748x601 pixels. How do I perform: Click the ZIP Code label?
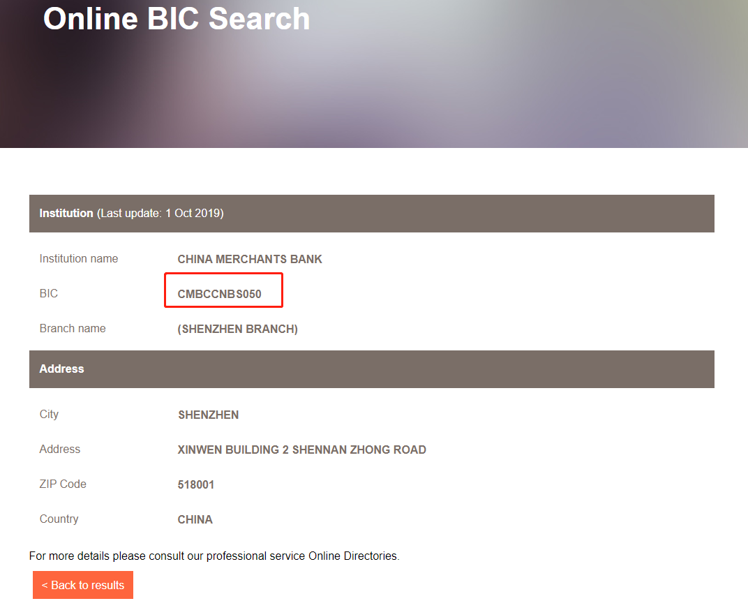click(63, 484)
